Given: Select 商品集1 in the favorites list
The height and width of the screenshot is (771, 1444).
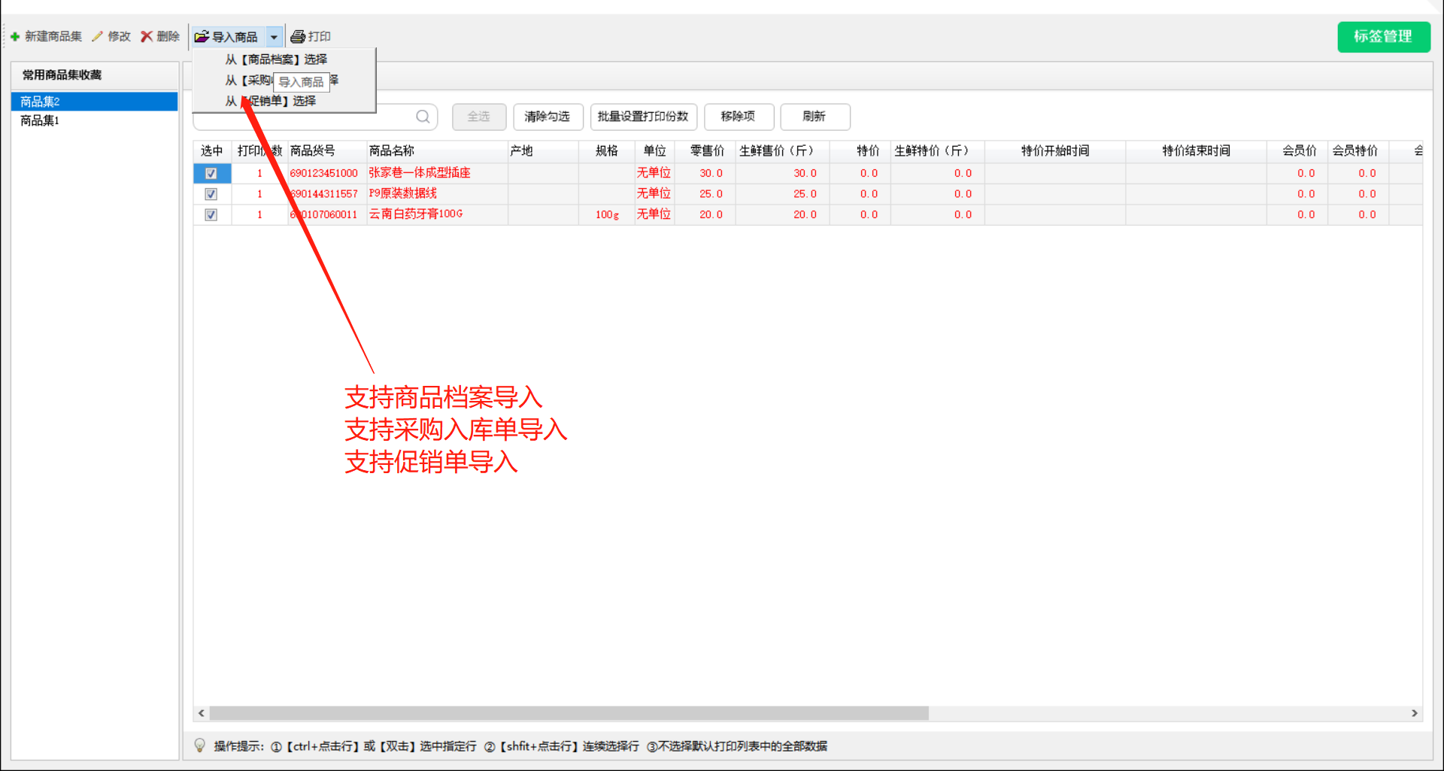Looking at the screenshot, I should [39, 120].
